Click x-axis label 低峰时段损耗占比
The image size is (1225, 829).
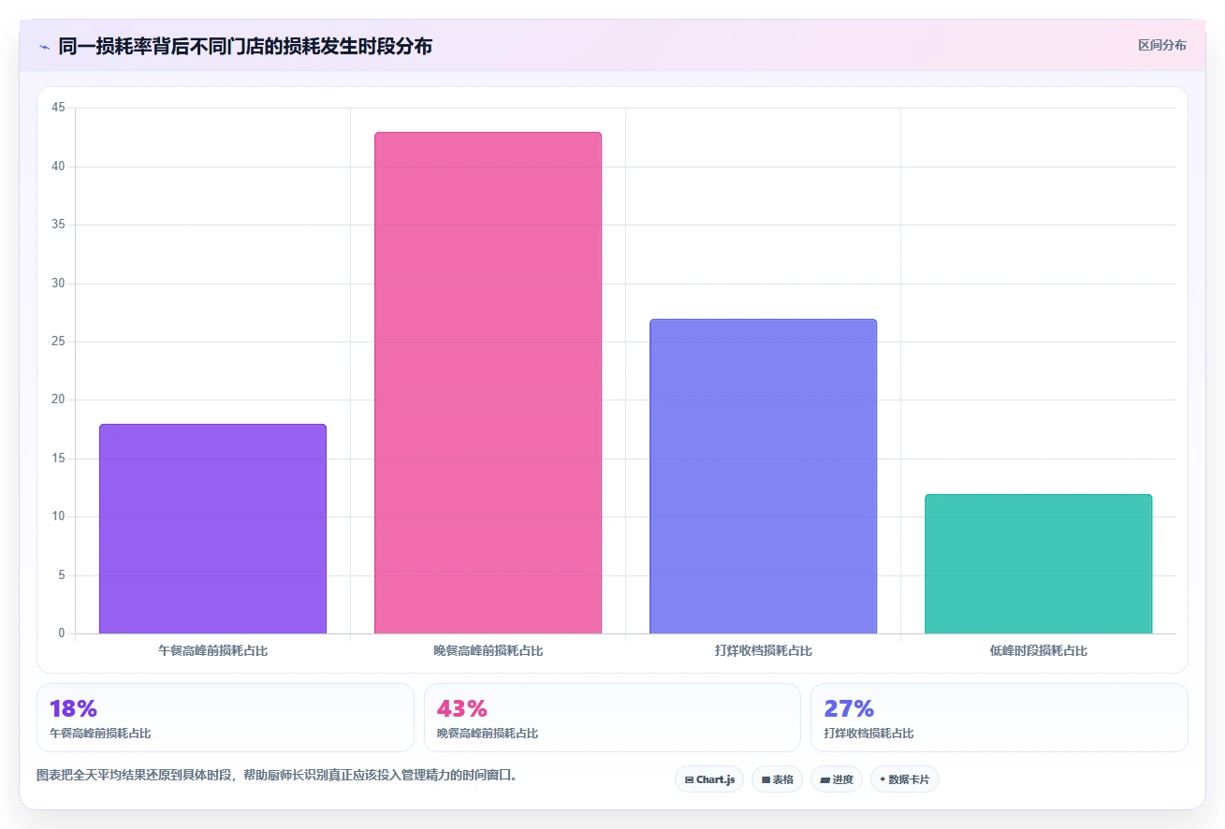point(1038,650)
